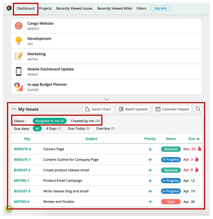Toggle the Created by me filter
The image size is (213, 219).
coord(85,121)
